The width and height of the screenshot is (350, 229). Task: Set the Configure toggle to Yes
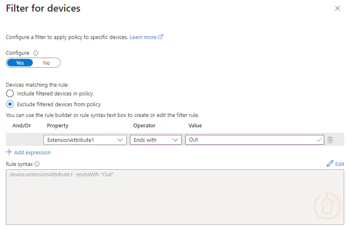(x=20, y=63)
